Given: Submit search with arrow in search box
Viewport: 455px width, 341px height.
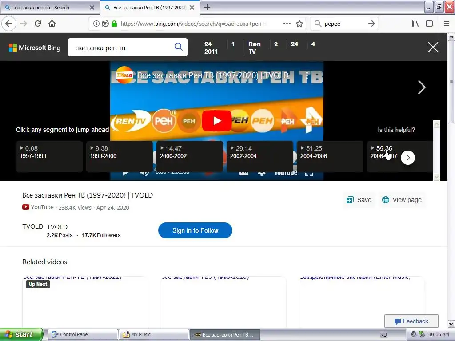Looking at the screenshot, I should click(371, 24).
